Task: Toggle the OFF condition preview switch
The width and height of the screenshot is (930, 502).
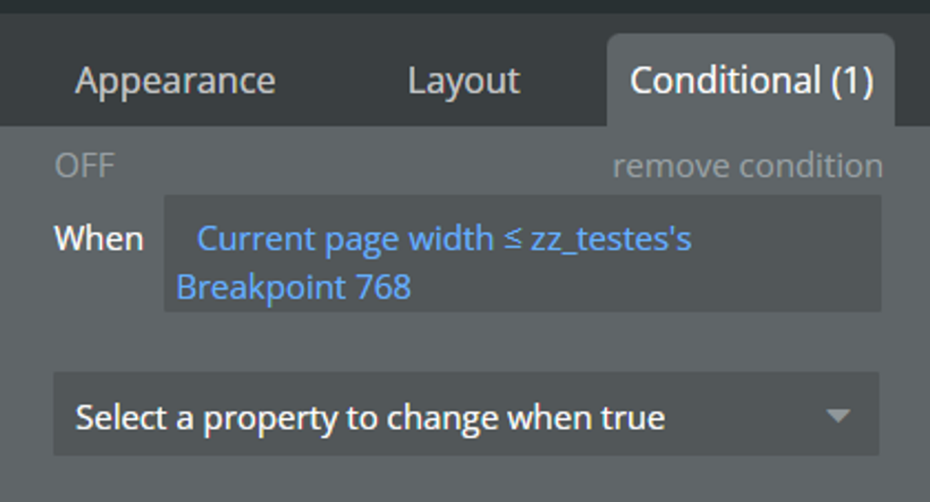Action: click(84, 165)
